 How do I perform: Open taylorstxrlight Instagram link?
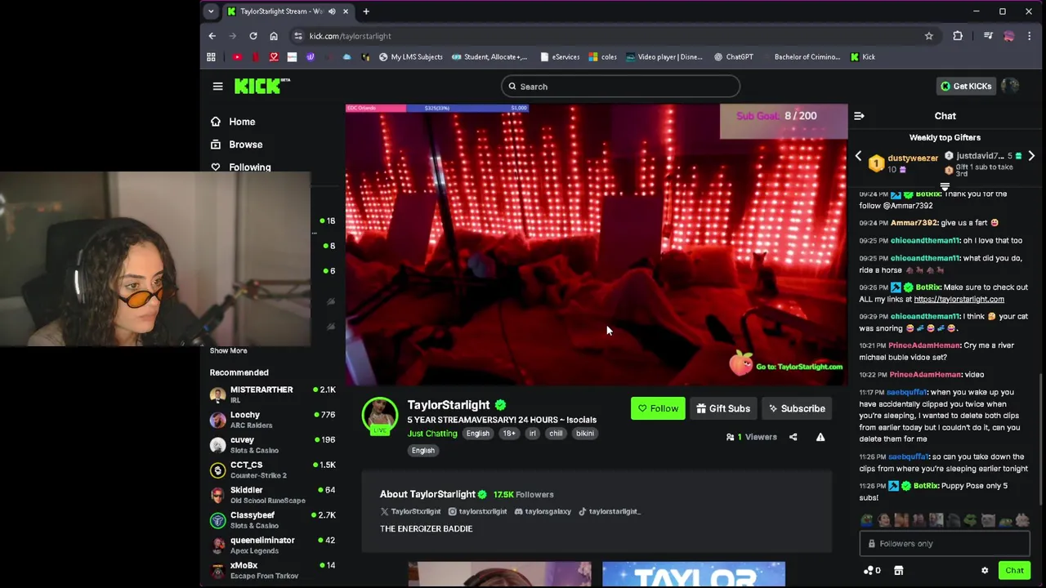476,511
